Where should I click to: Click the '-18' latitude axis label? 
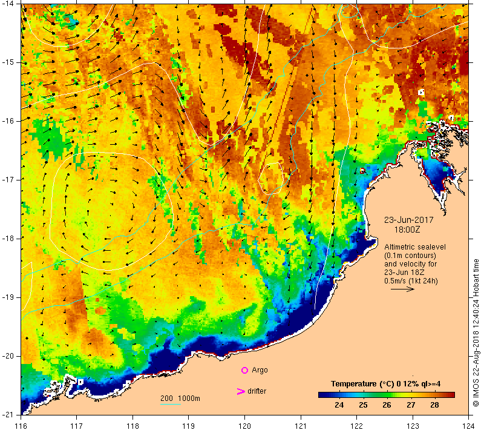(x=8, y=238)
